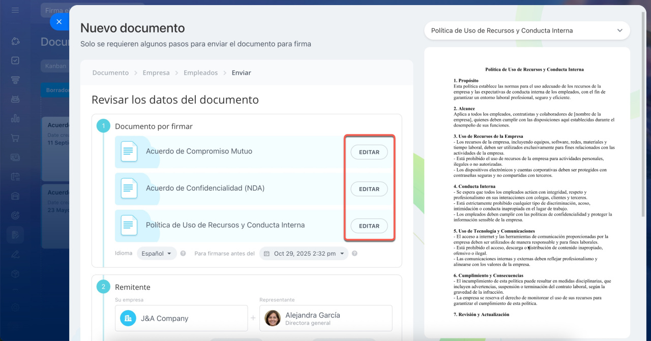The image size is (651, 341).
Task: Open the bar chart analytics sidebar icon
Action: [15, 118]
